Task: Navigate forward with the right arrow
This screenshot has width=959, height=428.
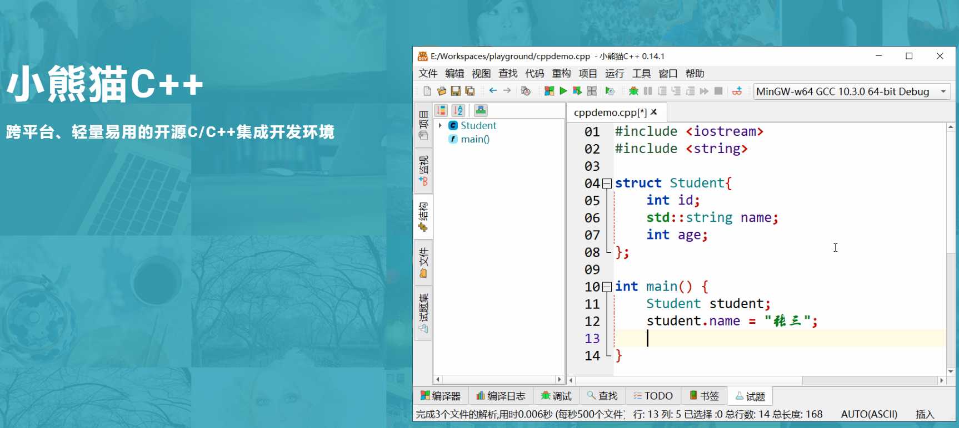Action: 507,90
